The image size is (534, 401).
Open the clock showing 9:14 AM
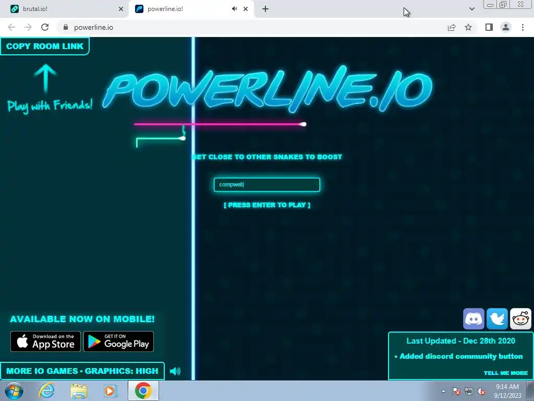[507, 391]
